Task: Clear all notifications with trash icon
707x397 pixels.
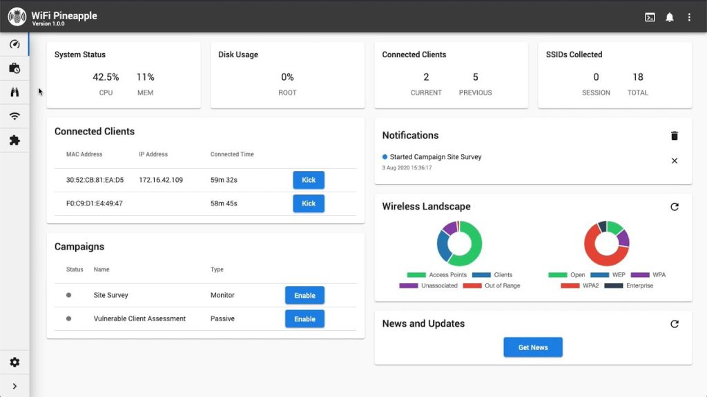Action: click(x=675, y=136)
